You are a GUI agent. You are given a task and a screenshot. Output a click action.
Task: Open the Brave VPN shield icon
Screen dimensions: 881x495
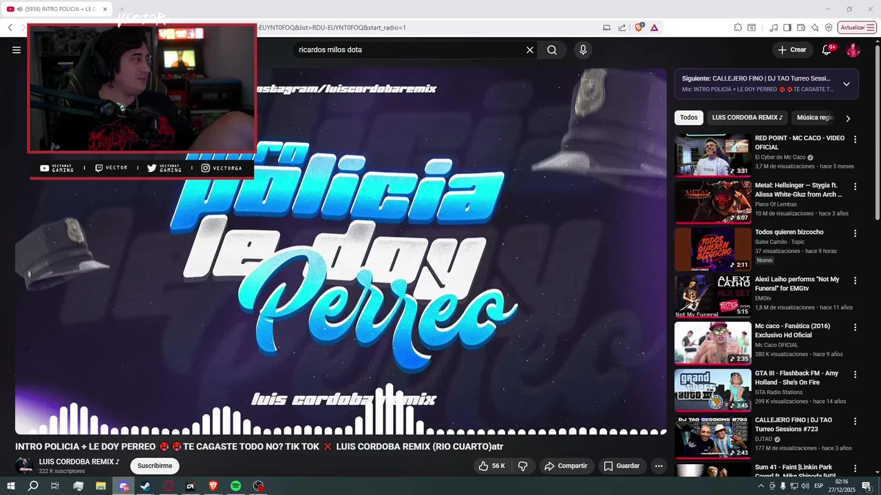(829, 27)
